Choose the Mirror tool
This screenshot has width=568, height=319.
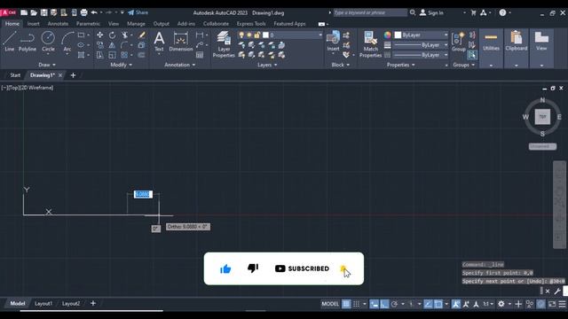click(x=113, y=45)
